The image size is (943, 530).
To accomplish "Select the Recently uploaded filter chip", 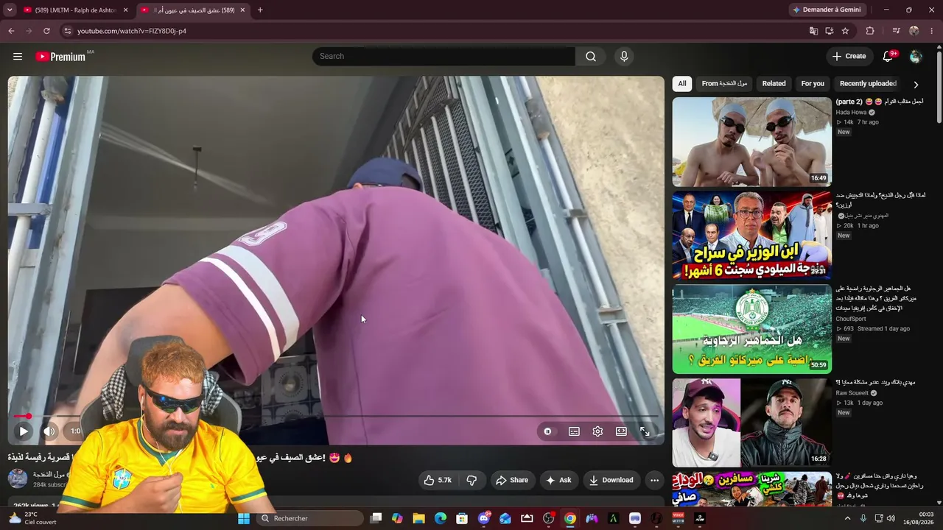I will [x=868, y=84].
